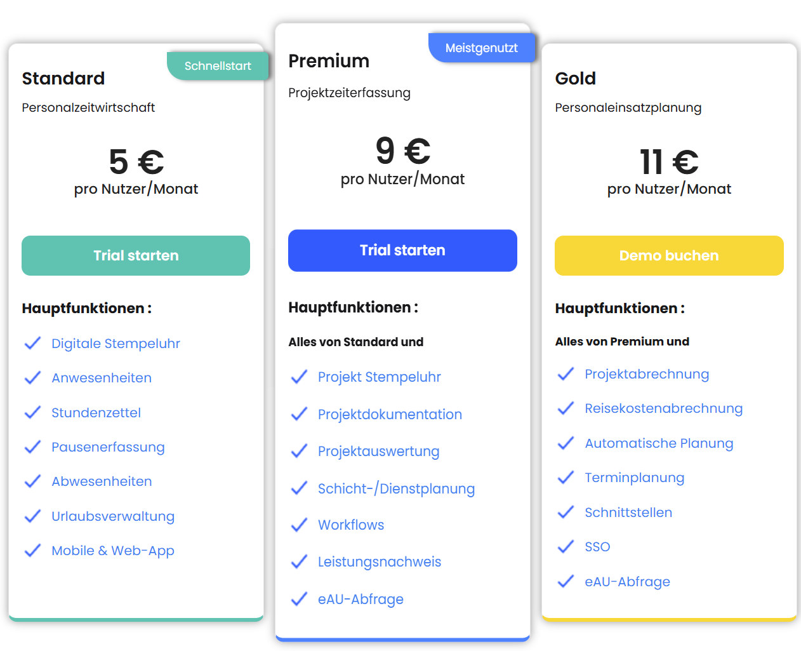Image resolution: width=801 pixels, height=651 pixels.
Task: Open the Mobile & Web-App link
Action: 112,551
